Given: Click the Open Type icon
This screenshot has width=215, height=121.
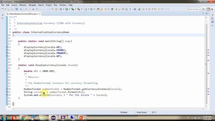Looking at the screenshot, I should [98, 9].
